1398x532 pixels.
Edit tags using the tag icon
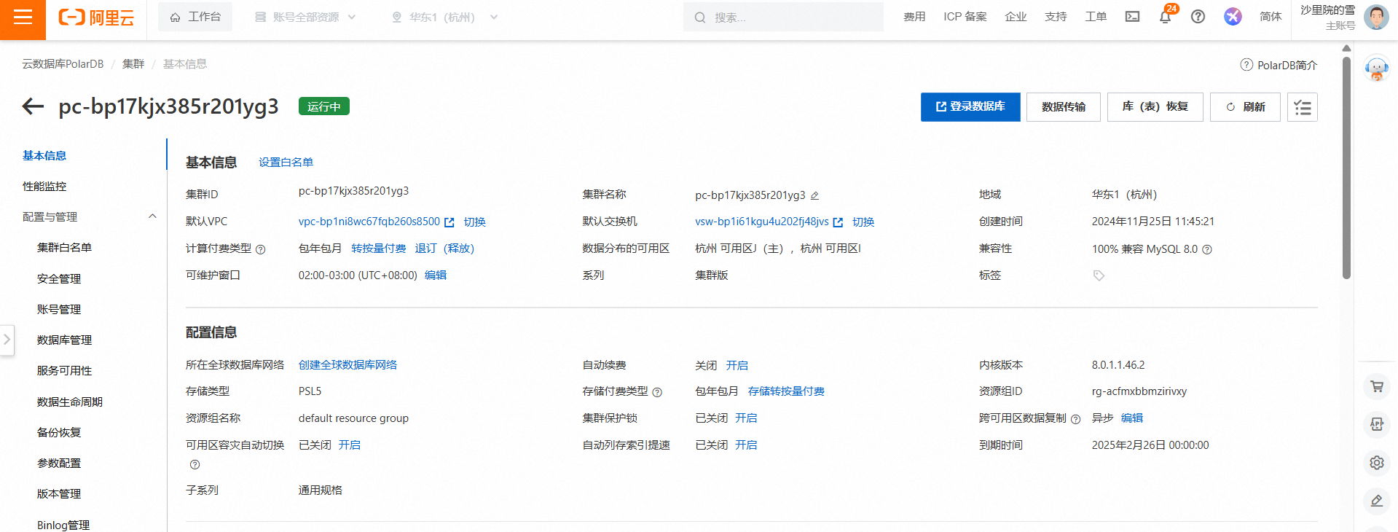tap(1099, 275)
